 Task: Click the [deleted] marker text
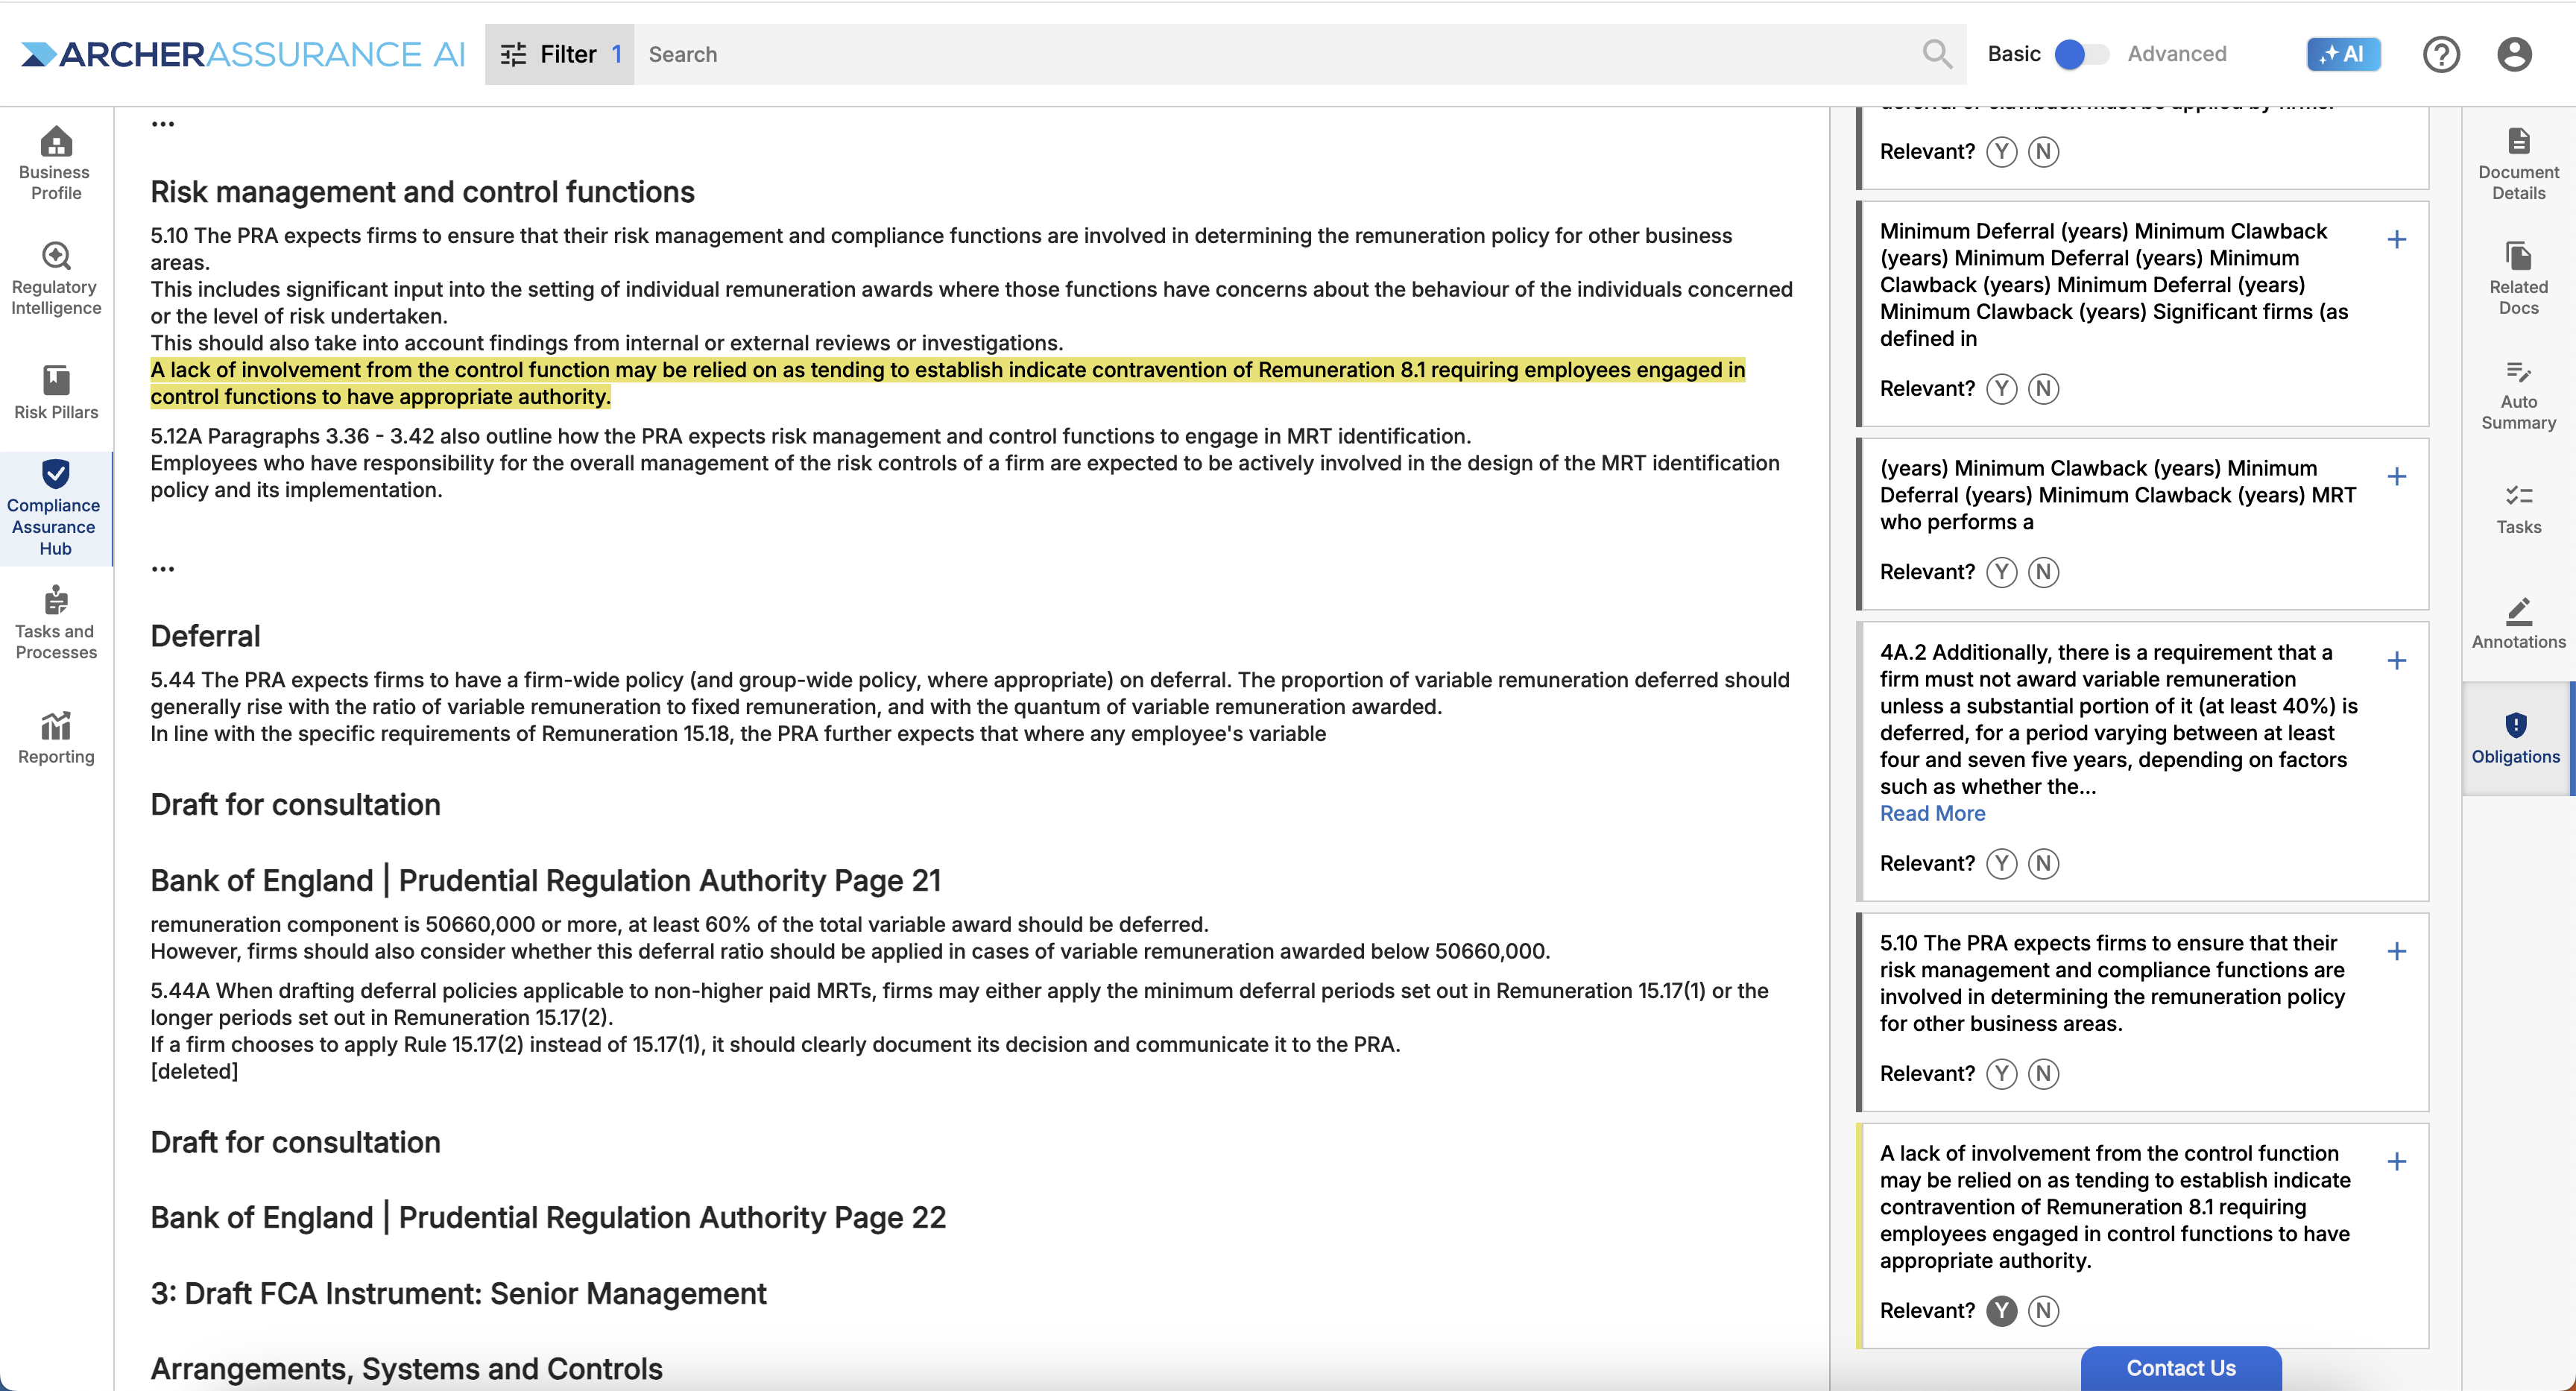[x=194, y=1072]
